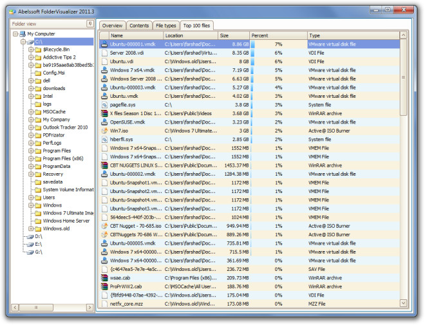The width and height of the screenshot is (425, 325).
Task: Click the file list scroll down arrow
Action: click(x=403, y=303)
